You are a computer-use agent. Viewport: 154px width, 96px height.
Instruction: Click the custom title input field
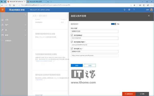click(94, 31)
